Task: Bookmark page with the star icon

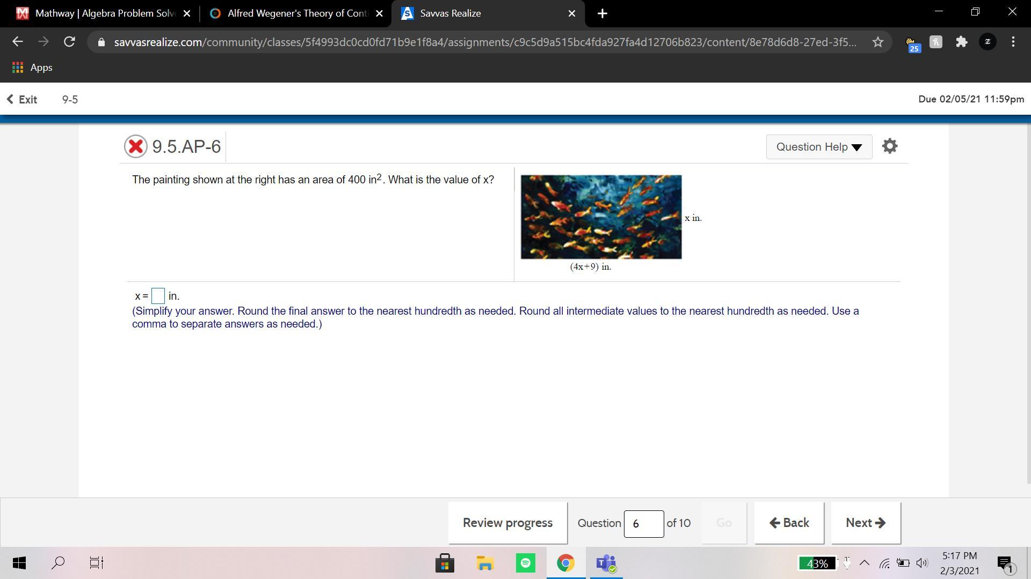Action: click(x=877, y=42)
